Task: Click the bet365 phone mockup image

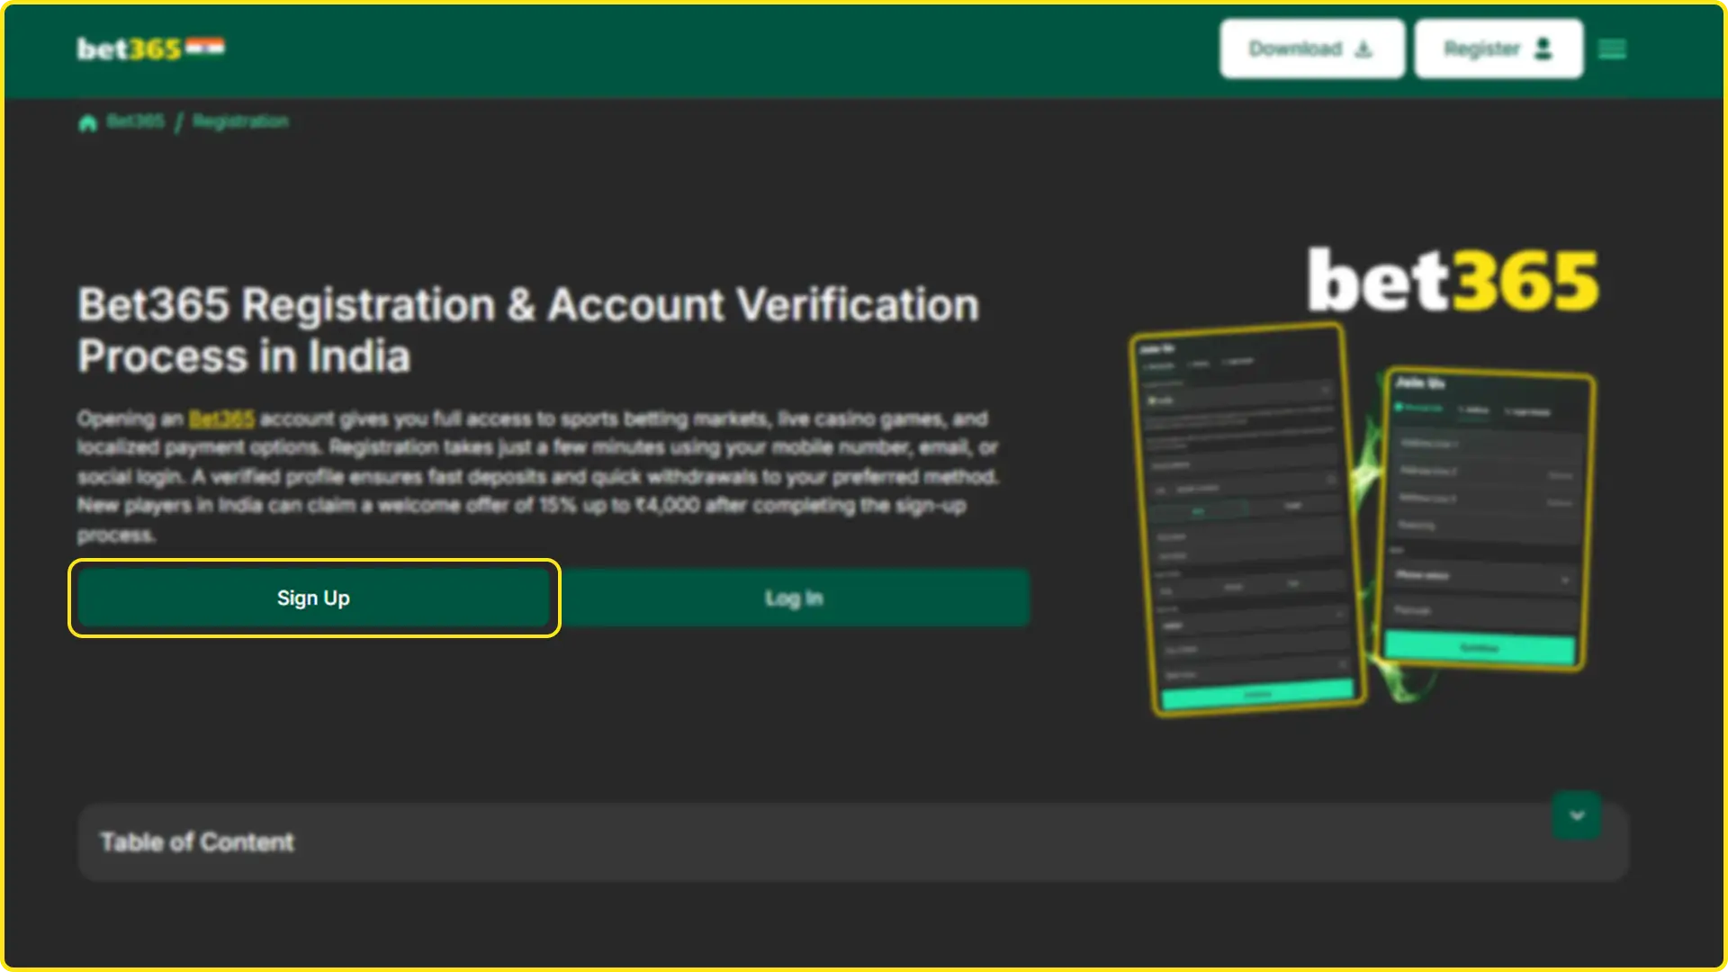Action: pos(1363,481)
